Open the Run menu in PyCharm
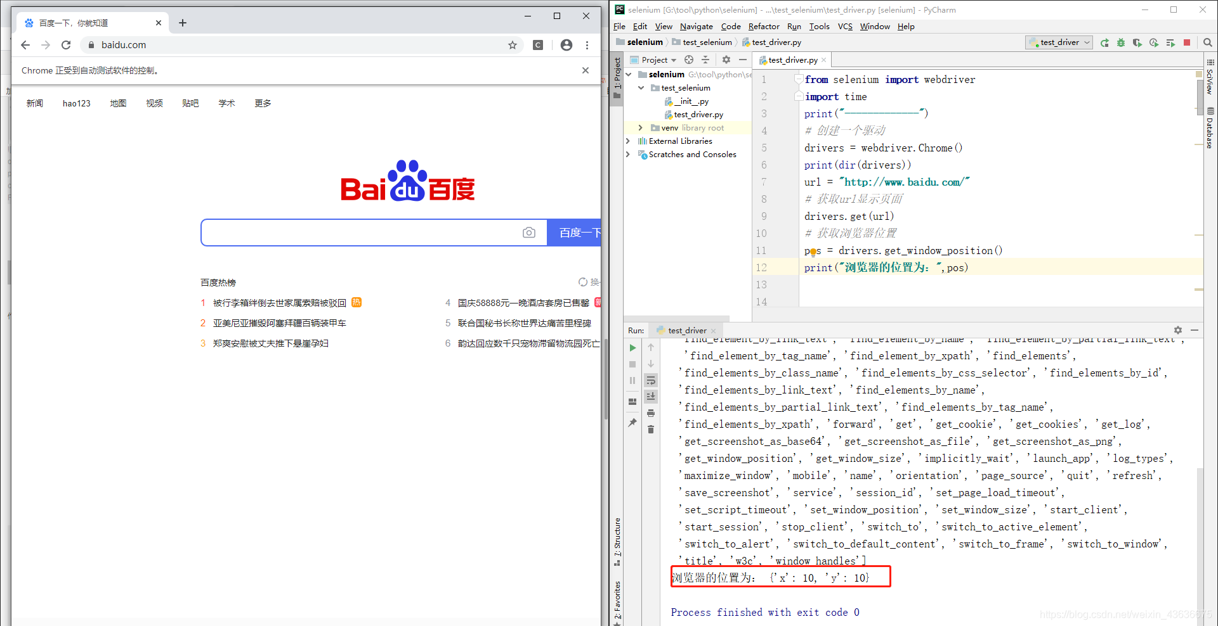The height and width of the screenshot is (626, 1218). tap(794, 27)
